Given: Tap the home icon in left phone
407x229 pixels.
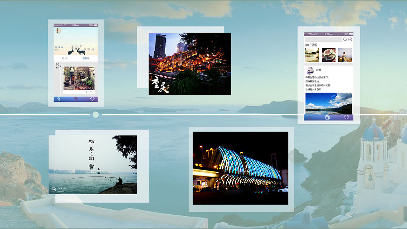Looking at the screenshot, I should (x=59, y=99).
